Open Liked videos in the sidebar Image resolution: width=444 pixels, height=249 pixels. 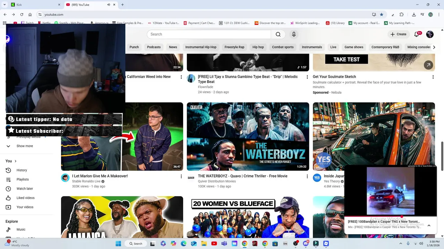coord(25,198)
